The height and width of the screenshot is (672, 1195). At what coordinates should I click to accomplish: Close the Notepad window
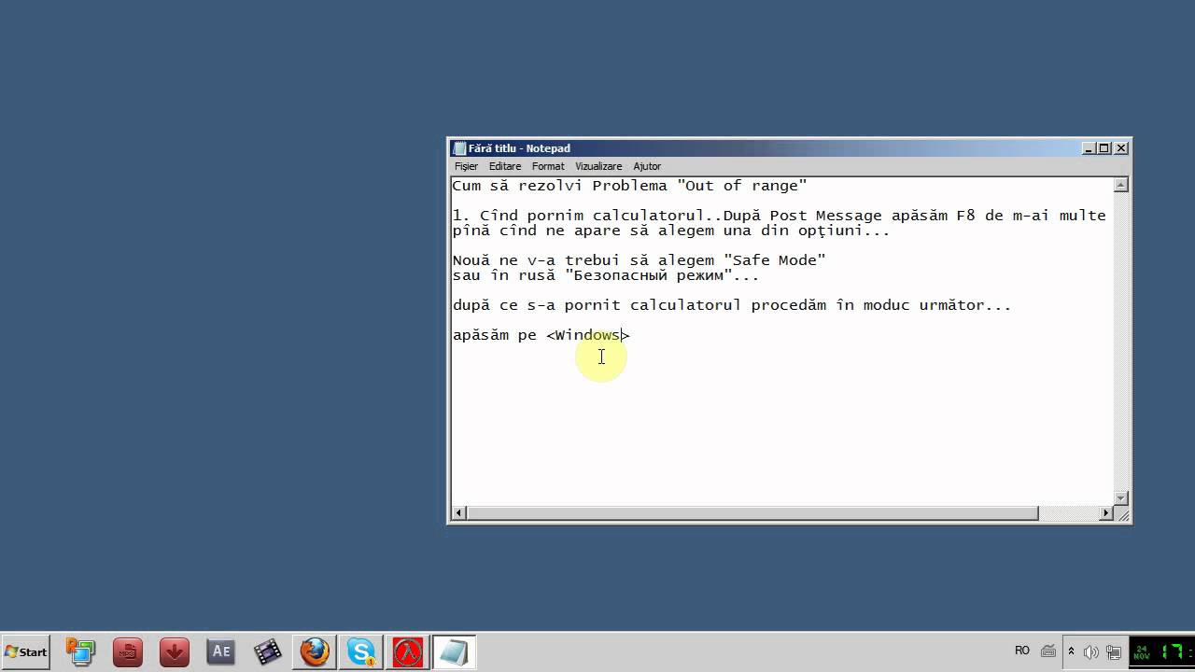(1121, 148)
